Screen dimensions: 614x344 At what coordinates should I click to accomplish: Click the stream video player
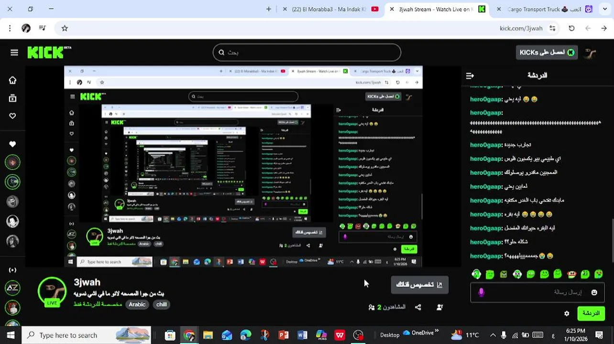coord(243,167)
